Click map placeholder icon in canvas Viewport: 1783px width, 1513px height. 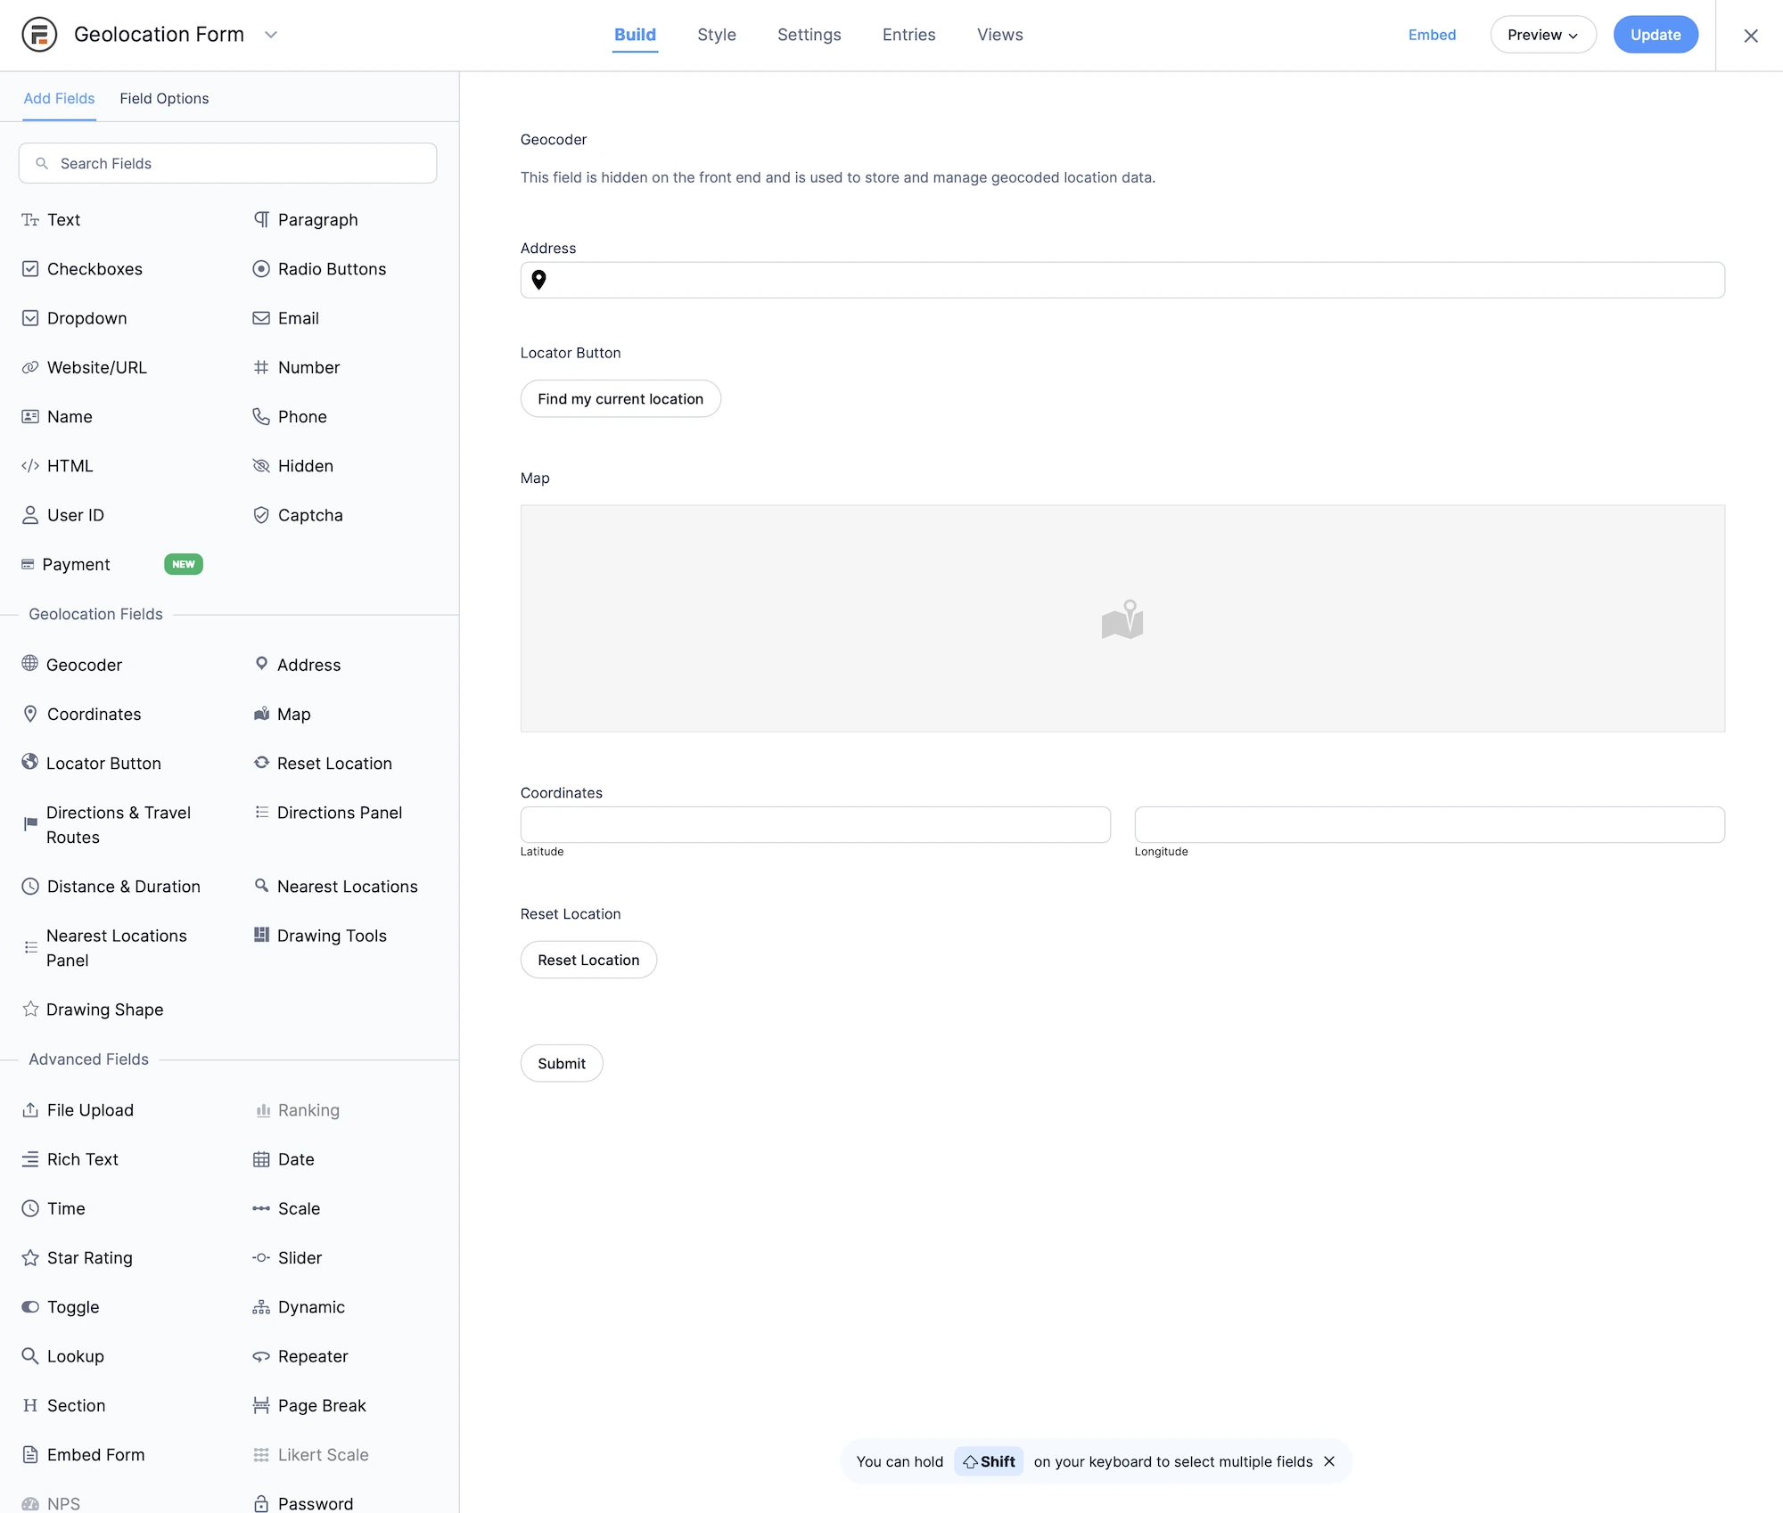(x=1122, y=619)
